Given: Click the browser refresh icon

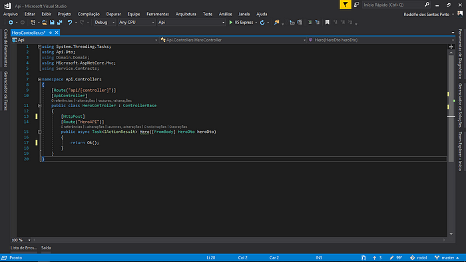Looking at the screenshot, I should (x=262, y=22).
